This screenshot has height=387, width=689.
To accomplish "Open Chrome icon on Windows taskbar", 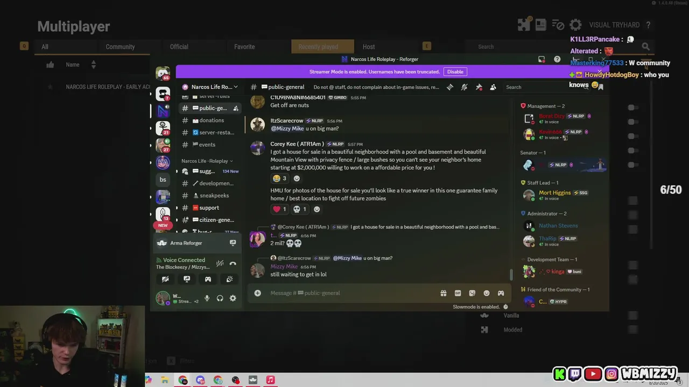I will tap(183, 380).
